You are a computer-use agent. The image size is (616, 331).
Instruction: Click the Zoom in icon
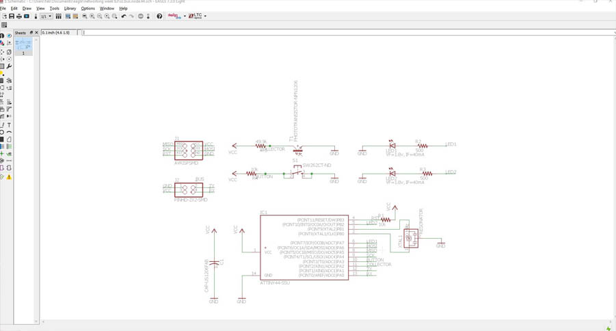tap(92, 16)
